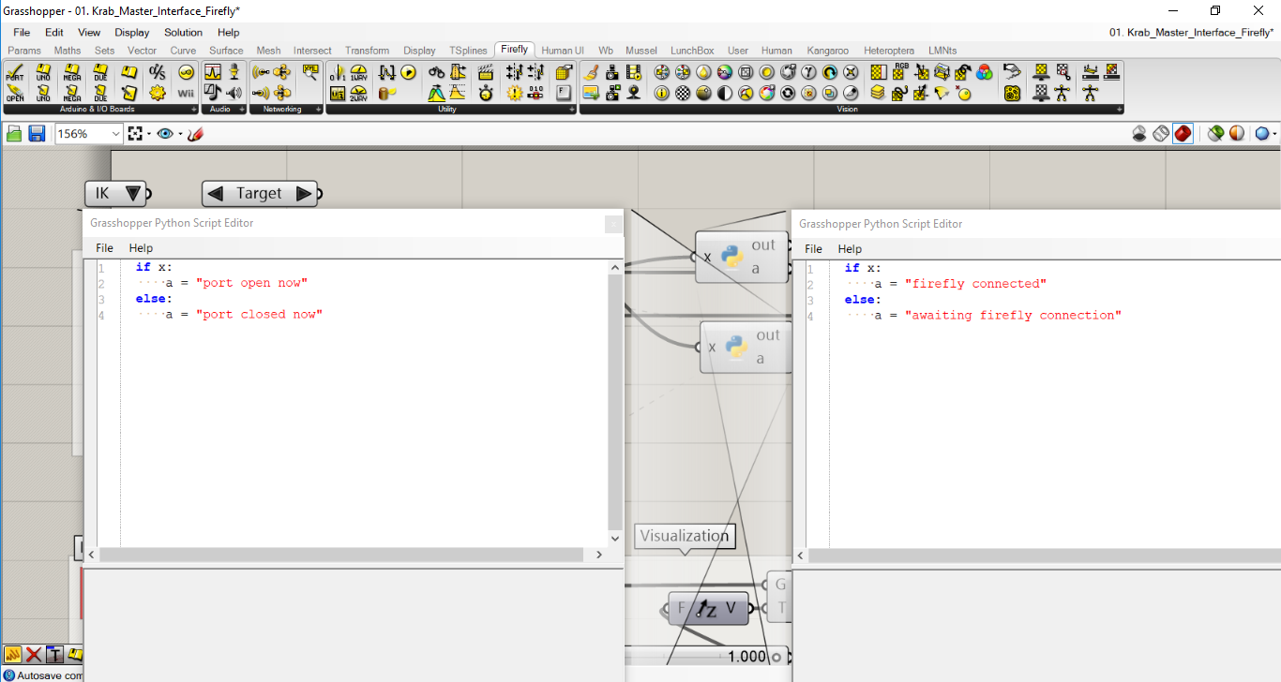Click the red X icon at bottom left
1281x682 pixels.
[x=34, y=654]
